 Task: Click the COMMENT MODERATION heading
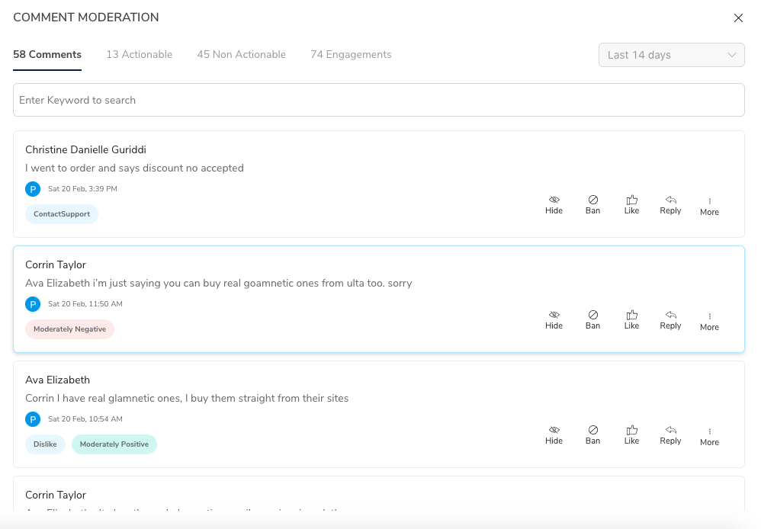pos(86,17)
